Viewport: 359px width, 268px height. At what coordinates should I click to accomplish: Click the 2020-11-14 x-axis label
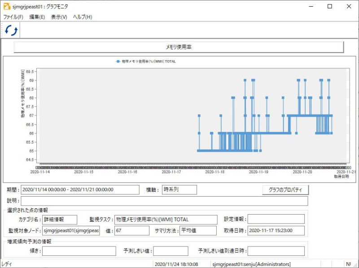(40, 172)
